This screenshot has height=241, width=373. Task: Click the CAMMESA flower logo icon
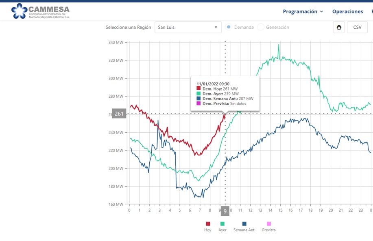point(19,11)
